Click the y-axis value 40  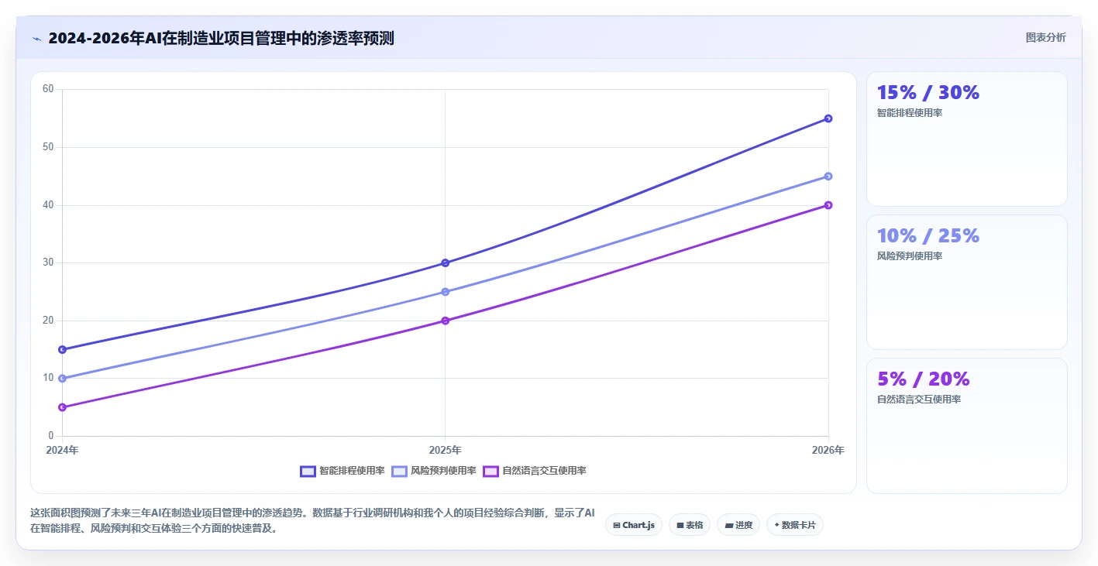pos(48,205)
